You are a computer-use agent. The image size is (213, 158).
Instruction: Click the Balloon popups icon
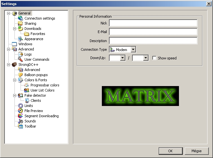(x=21, y=75)
